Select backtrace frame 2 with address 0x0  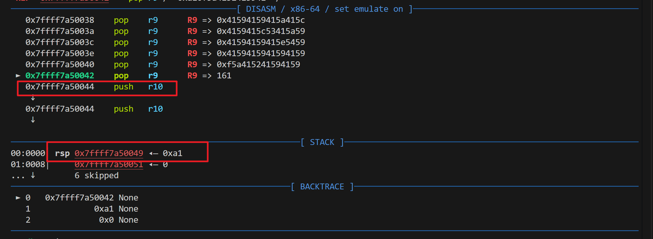(x=106, y=220)
